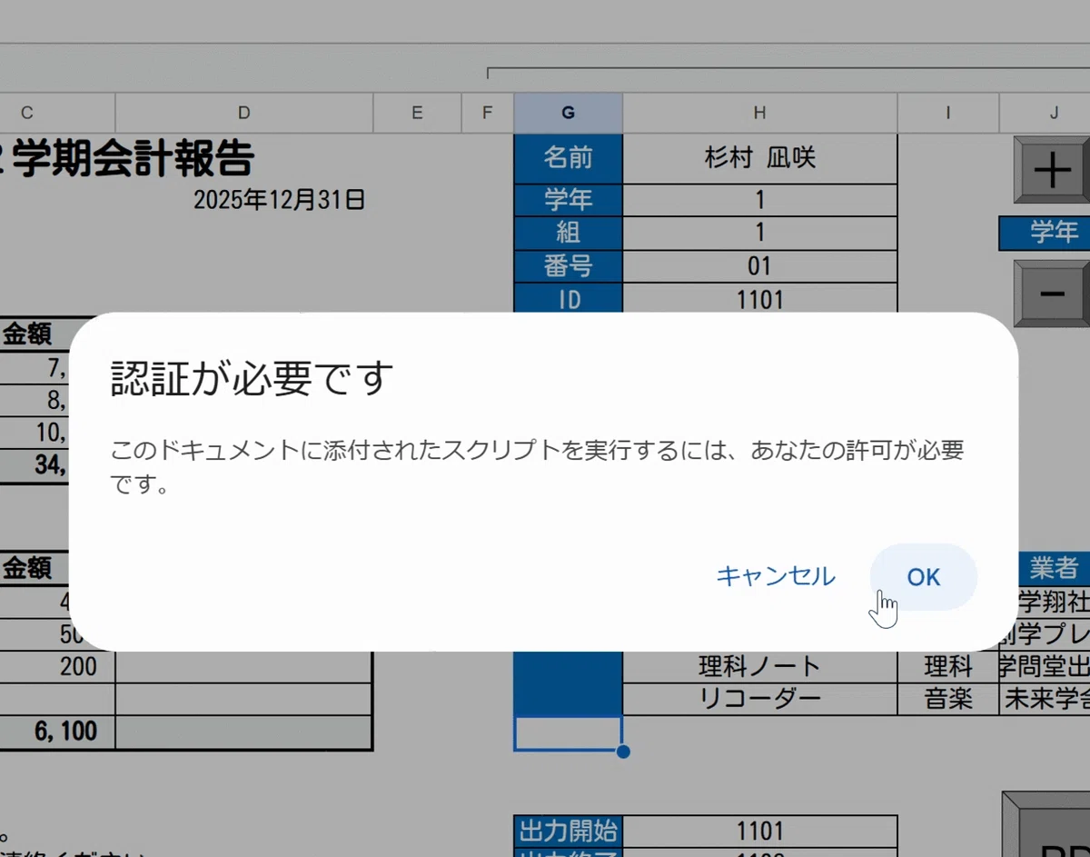Click the plus (+) button for 学年

pos(1052,170)
